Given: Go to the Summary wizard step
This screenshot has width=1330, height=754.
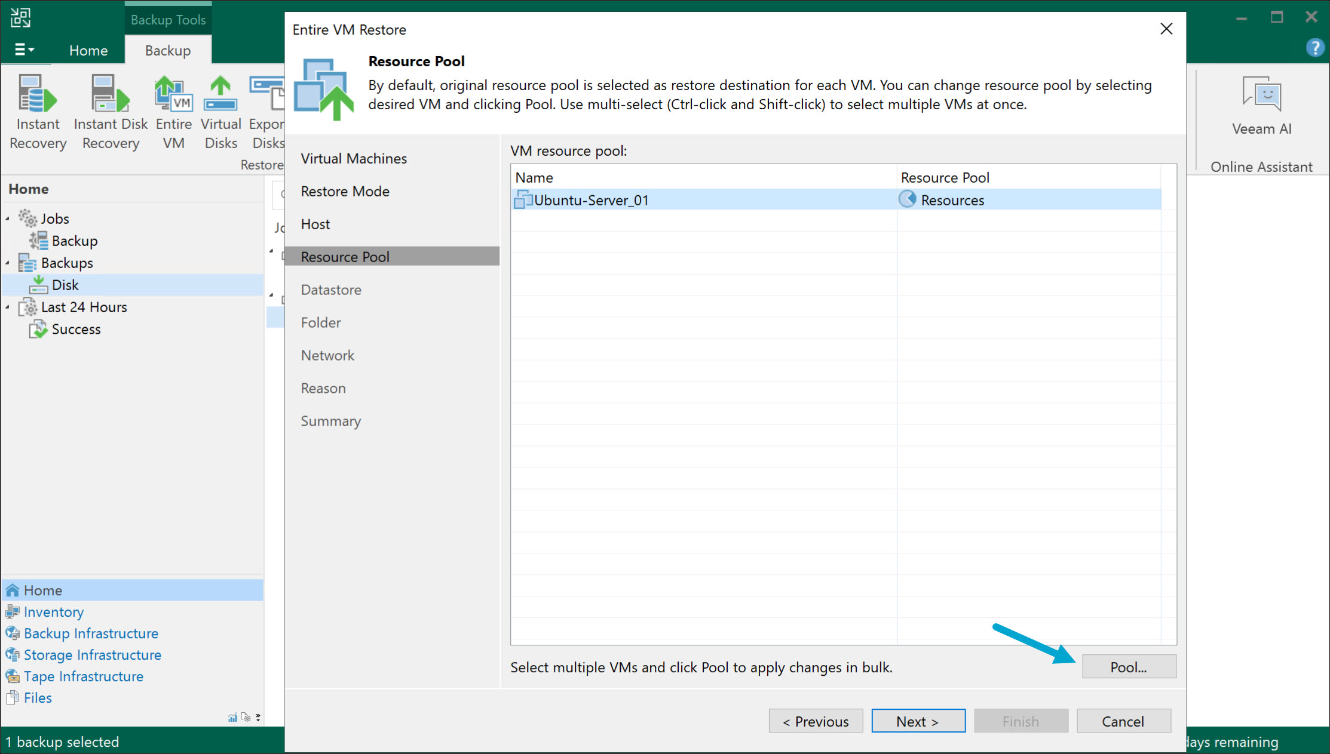Looking at the screenshot, I should [331, 421].
